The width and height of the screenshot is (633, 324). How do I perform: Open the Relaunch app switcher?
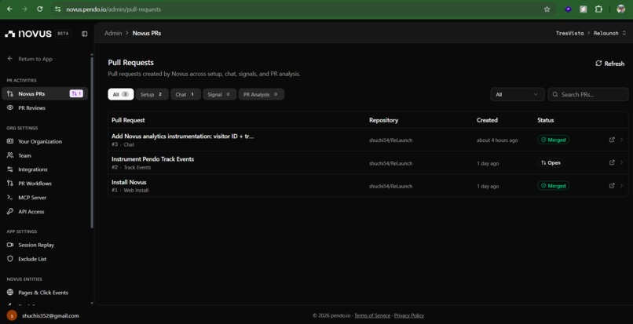pos(609,33)
